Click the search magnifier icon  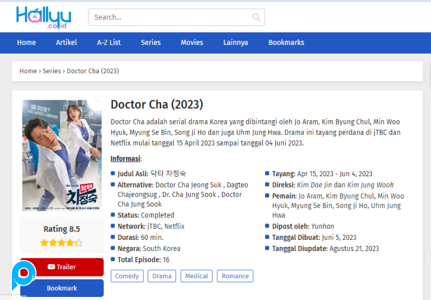tap(256, 17)
